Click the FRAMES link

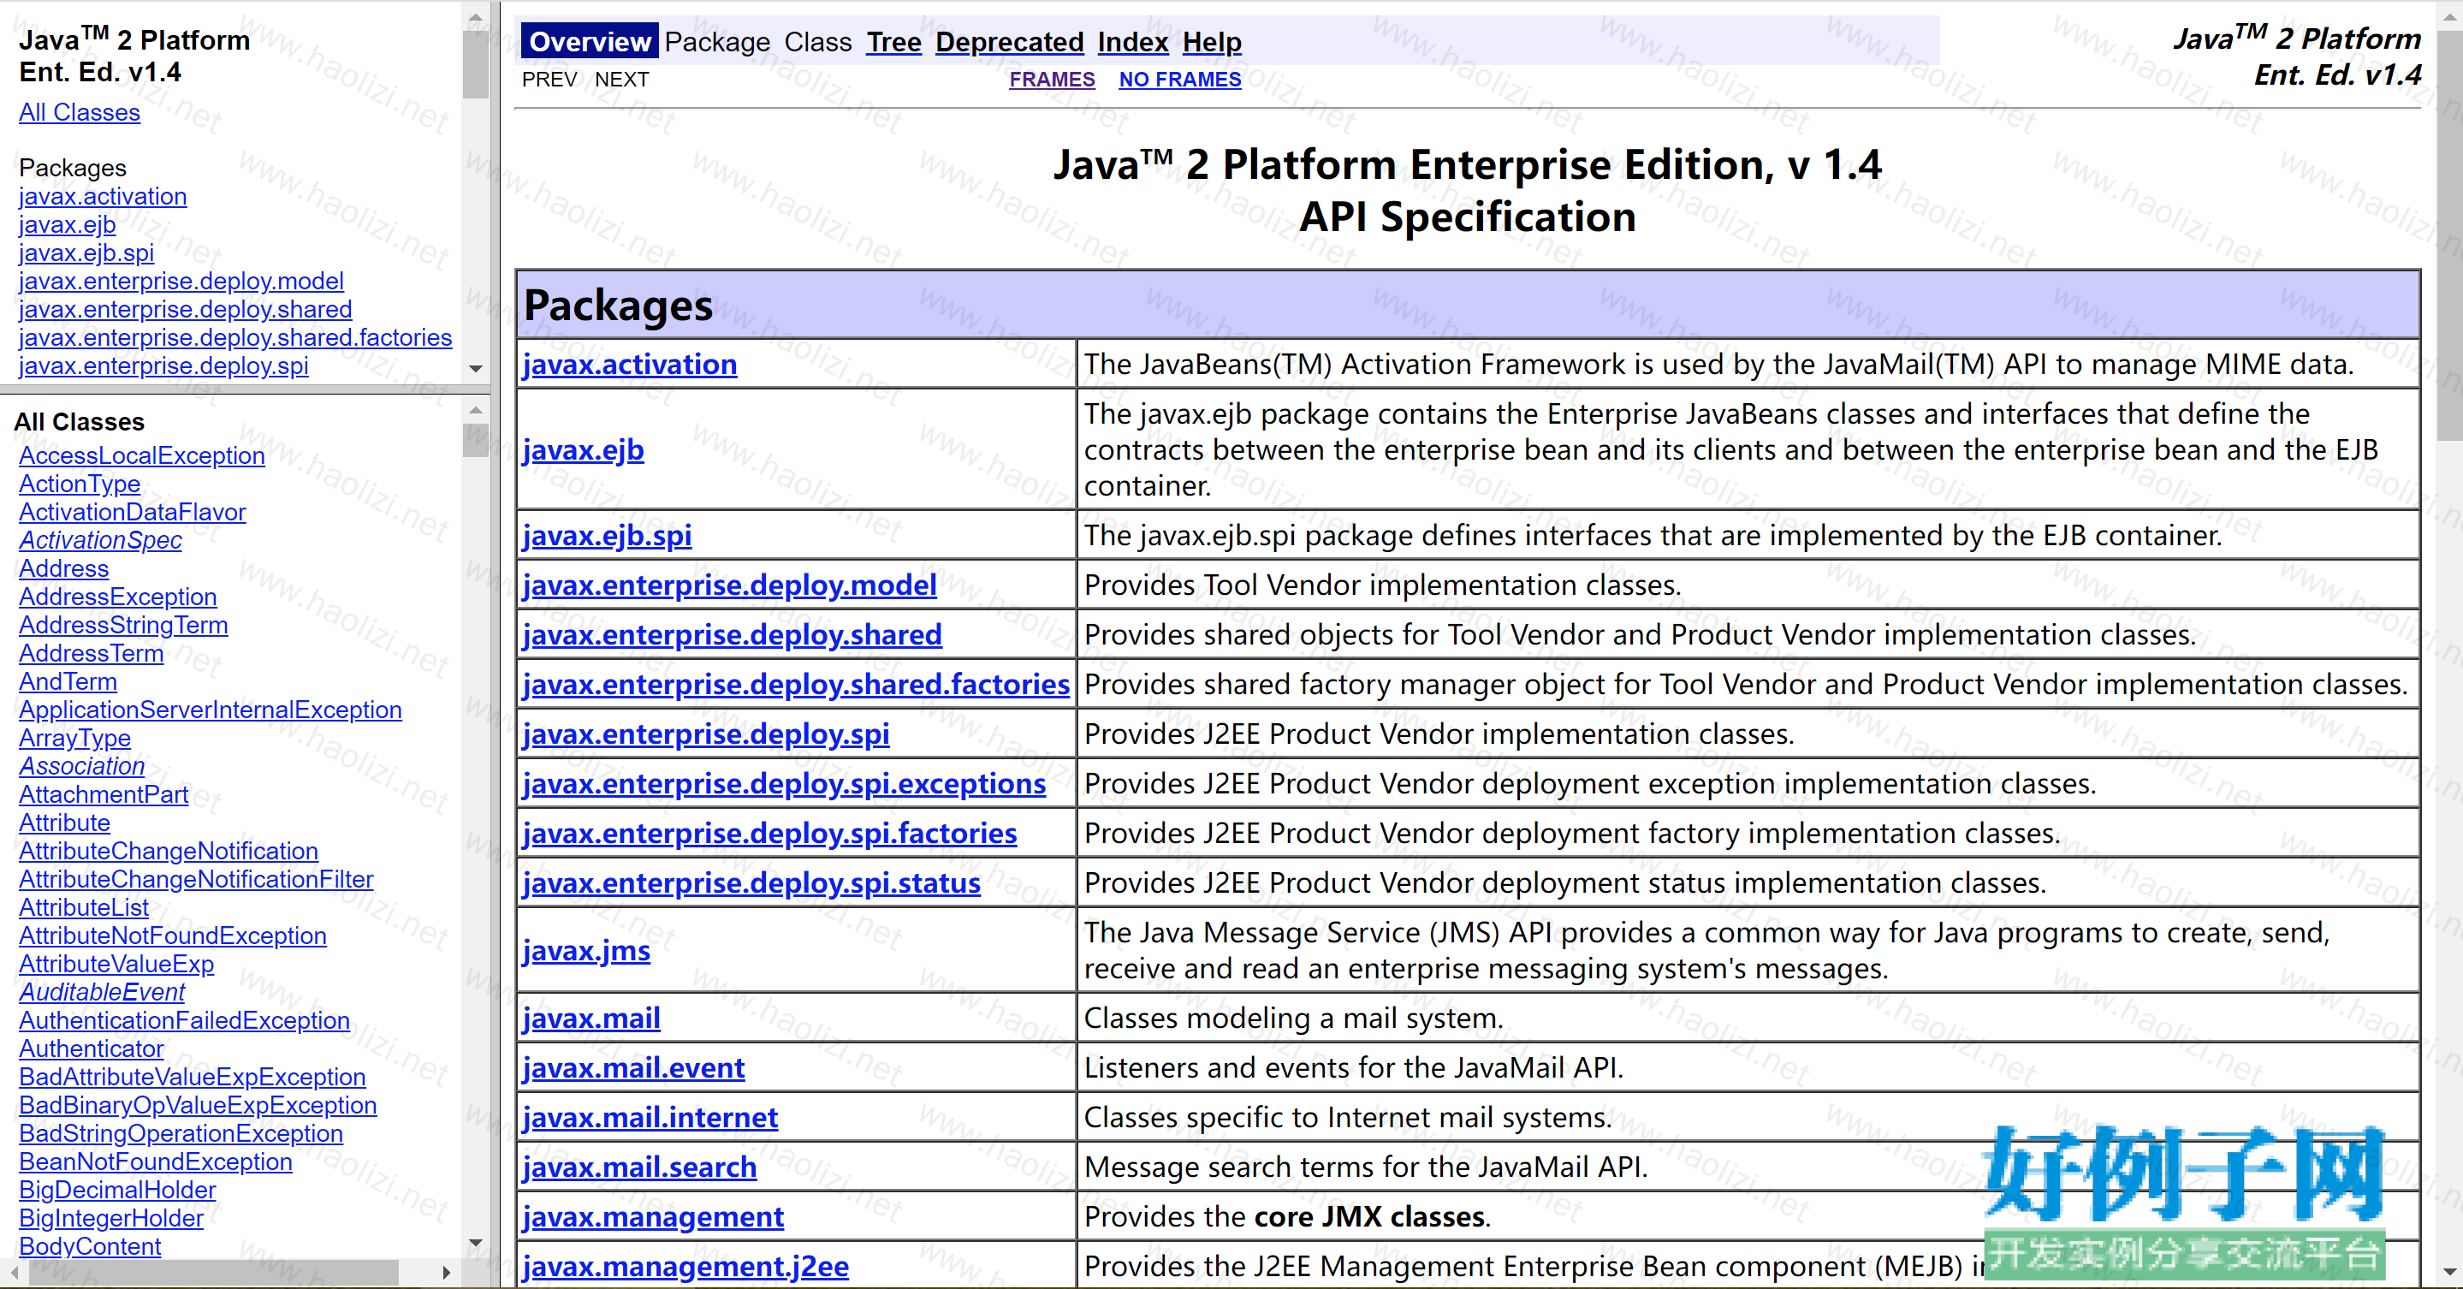tap(1052, 80)
